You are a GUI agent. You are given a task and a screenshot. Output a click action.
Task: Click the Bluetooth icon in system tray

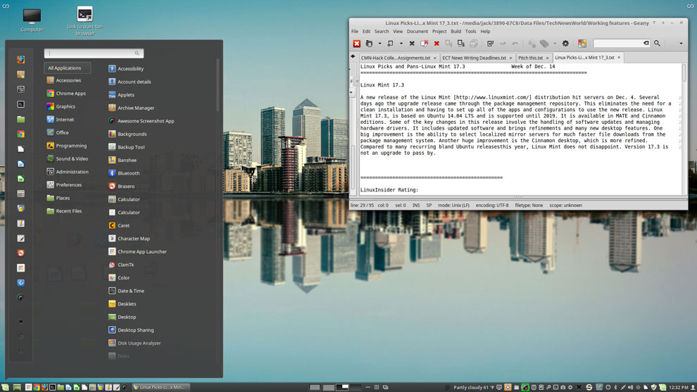[615, 387]
